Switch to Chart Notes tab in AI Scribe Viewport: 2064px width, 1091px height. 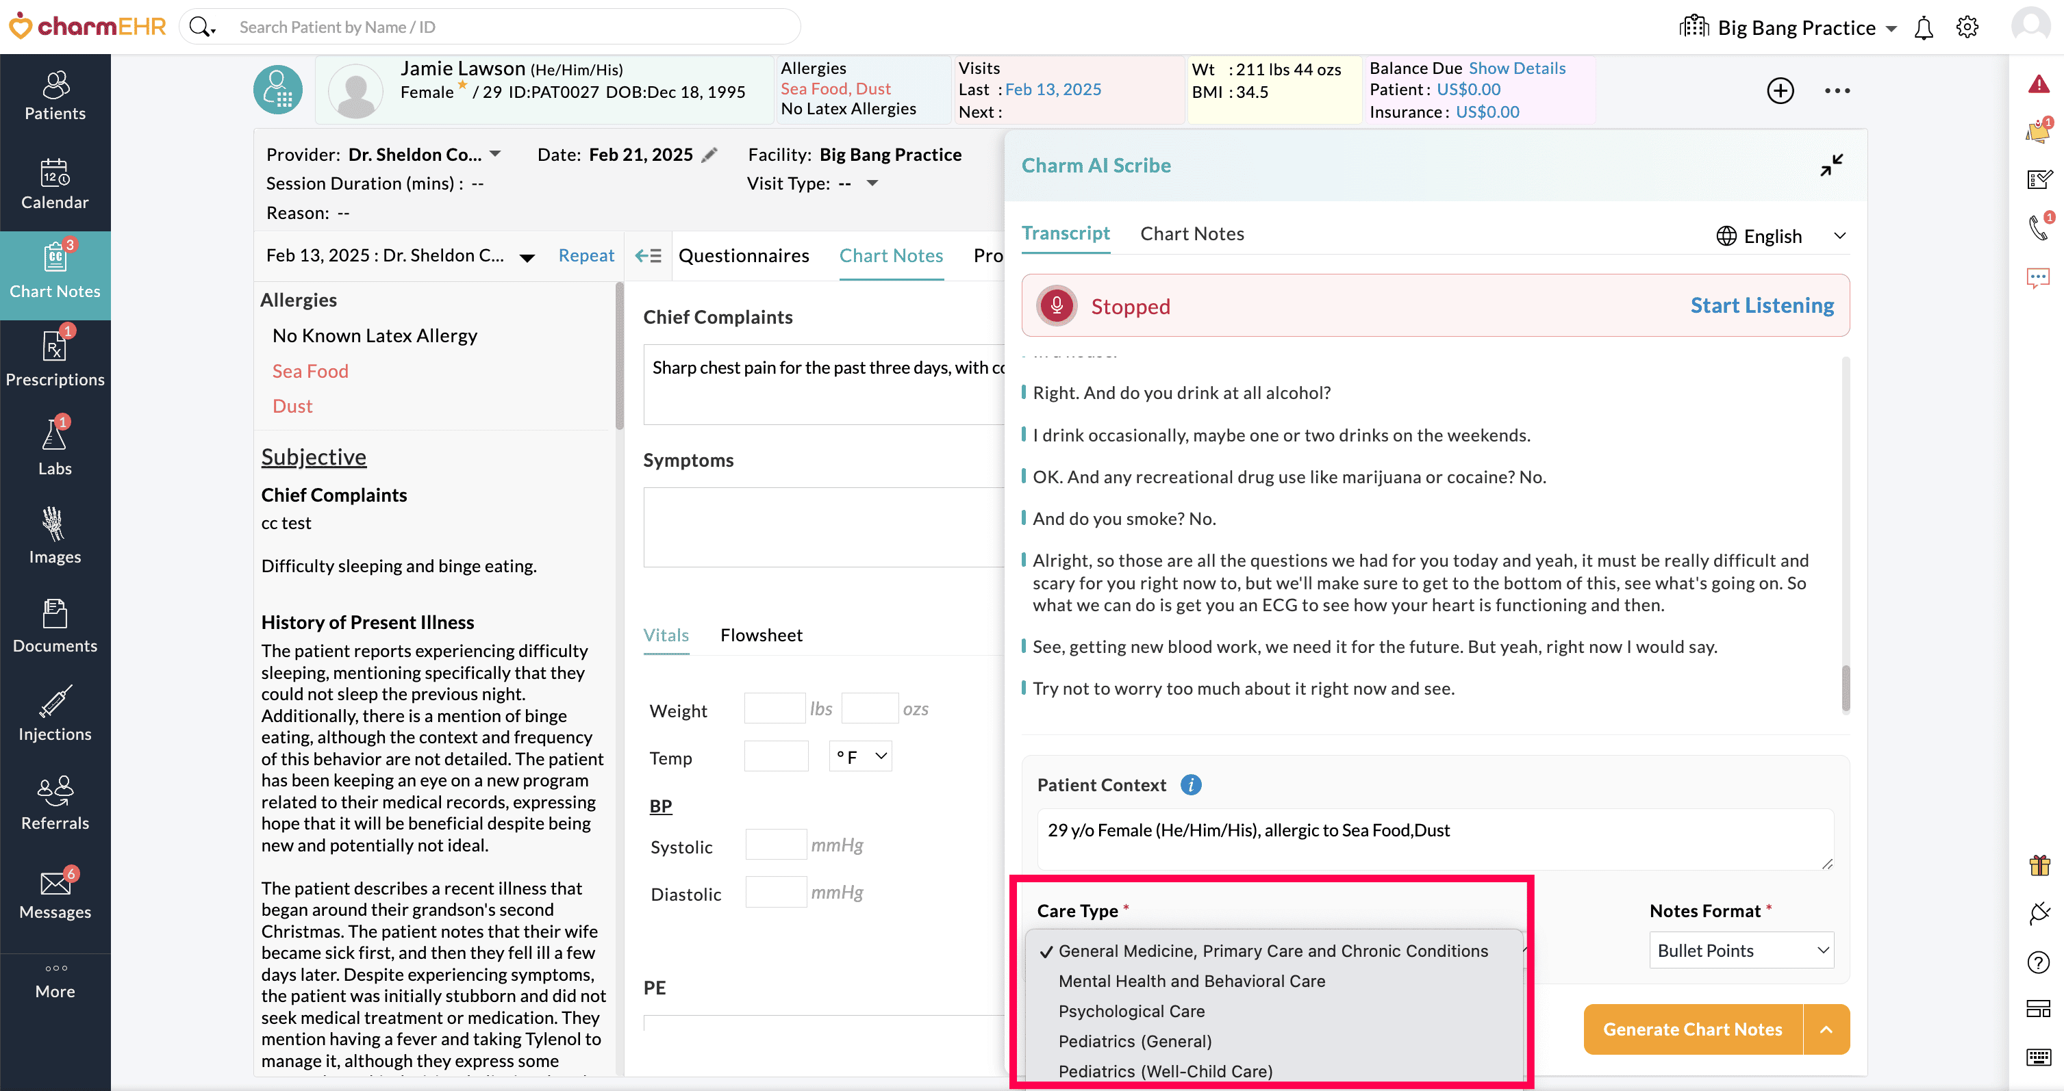(1192, 234)
